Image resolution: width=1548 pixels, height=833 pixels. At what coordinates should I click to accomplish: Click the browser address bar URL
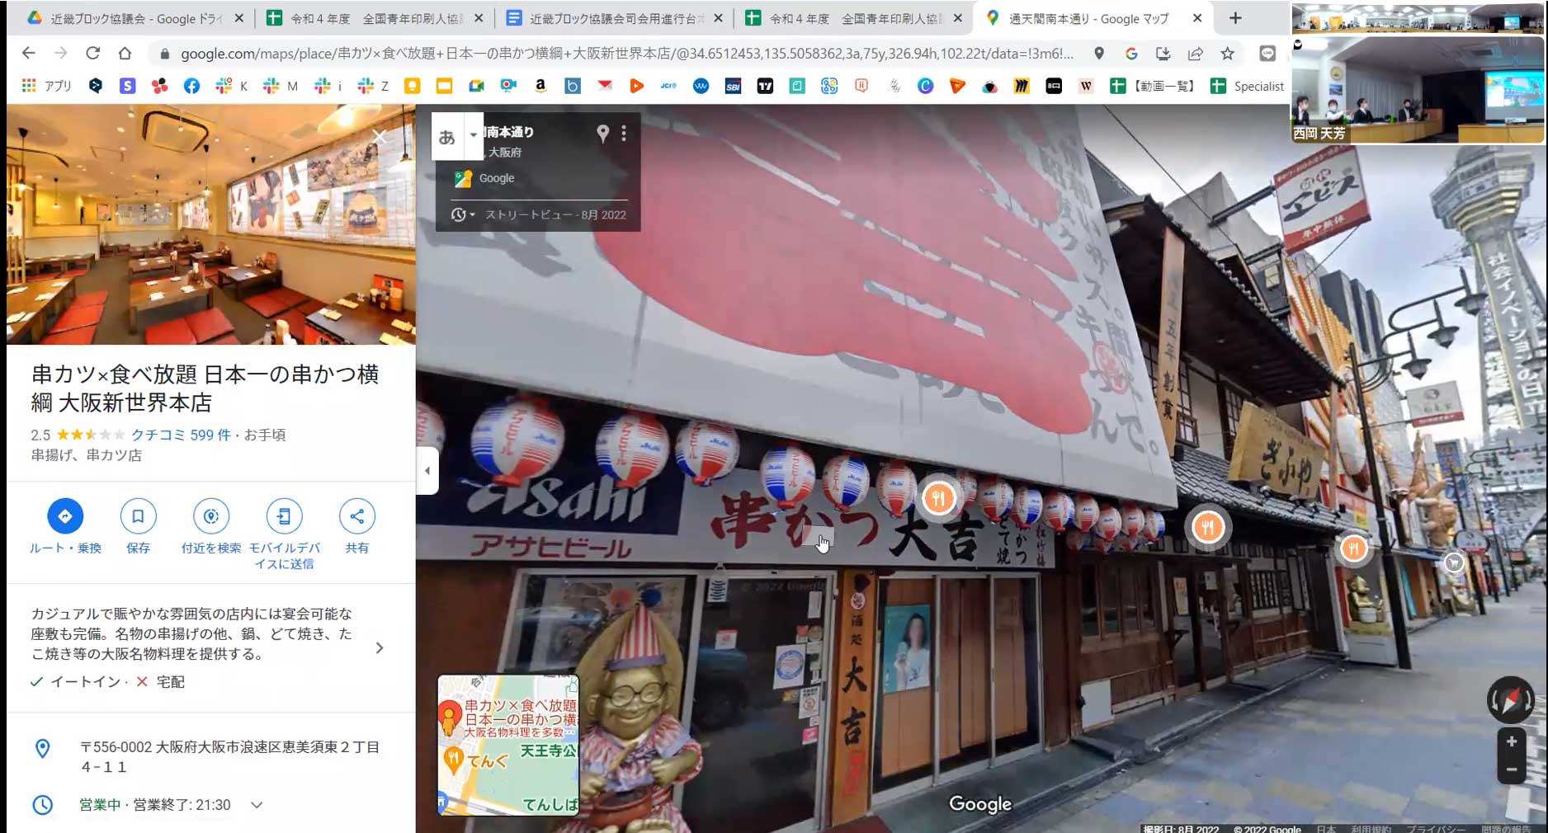626,54
